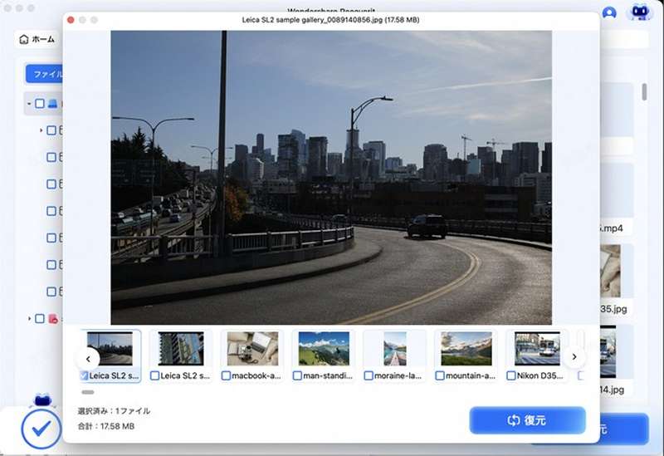The image size is (664, 456).
Task: Select the blue ファイル tab in sidebar
Action: (x=44, y=74)
